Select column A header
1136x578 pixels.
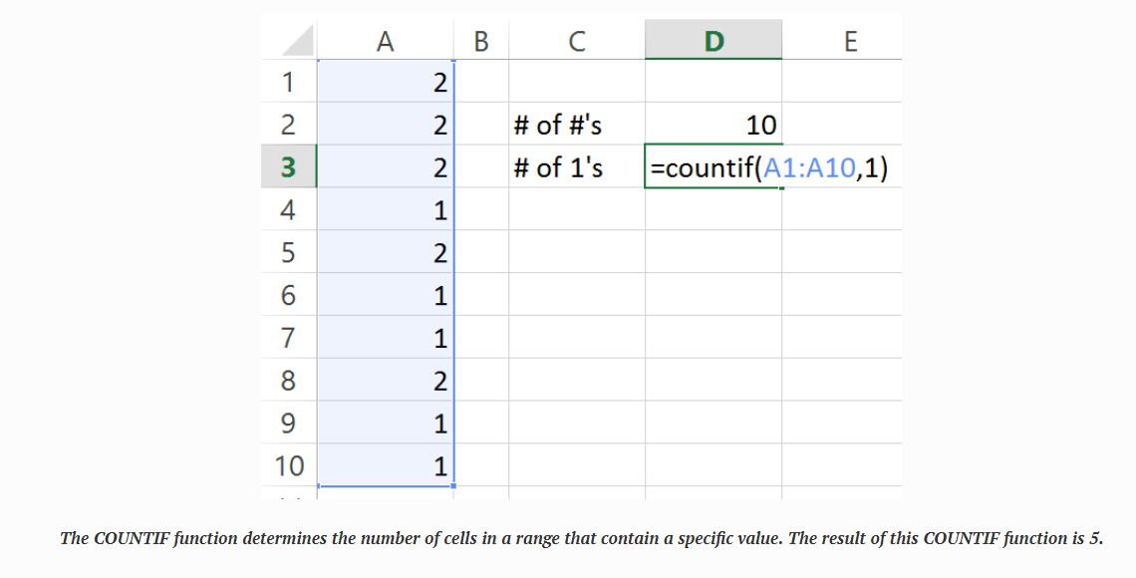pyautogui.click(x=386, y=41)
